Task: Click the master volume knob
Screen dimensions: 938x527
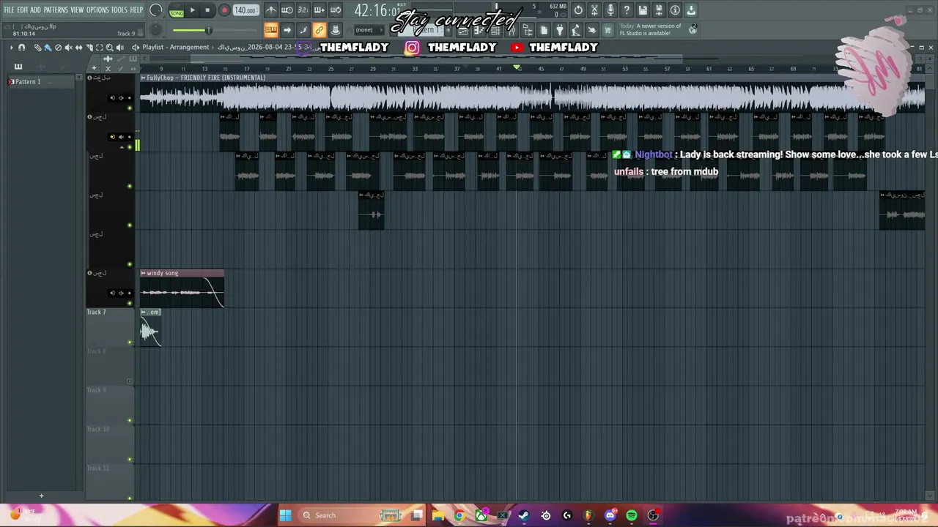Action: [156, 10]
